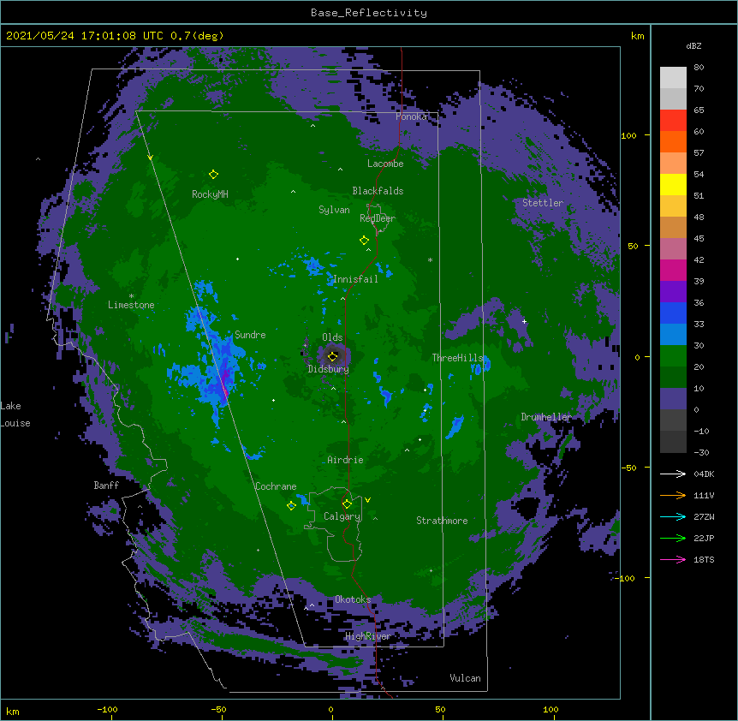Pick the purple-violet swatch below 39 dBZ
738x721 pixels.
coord(673,292)
